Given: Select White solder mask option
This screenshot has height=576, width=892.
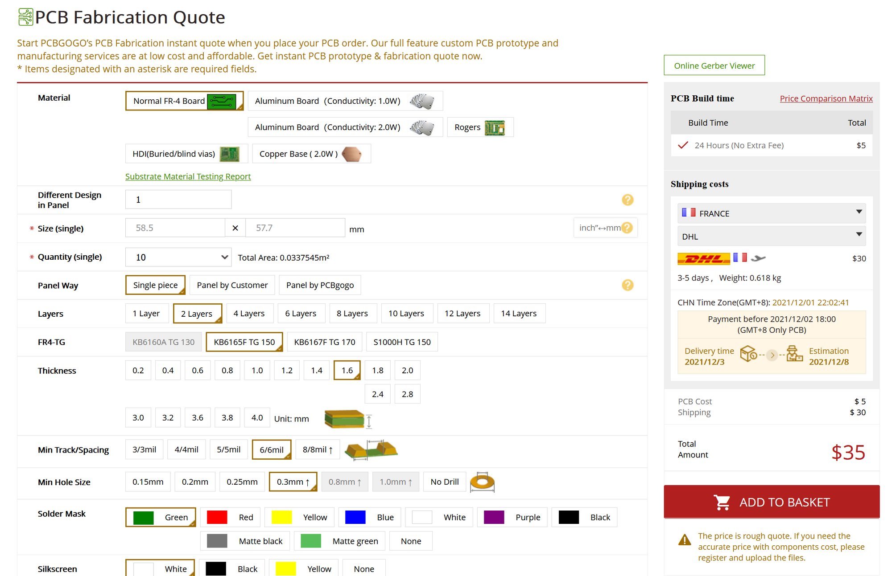Looking at the screenshot, I should [439, 517].
